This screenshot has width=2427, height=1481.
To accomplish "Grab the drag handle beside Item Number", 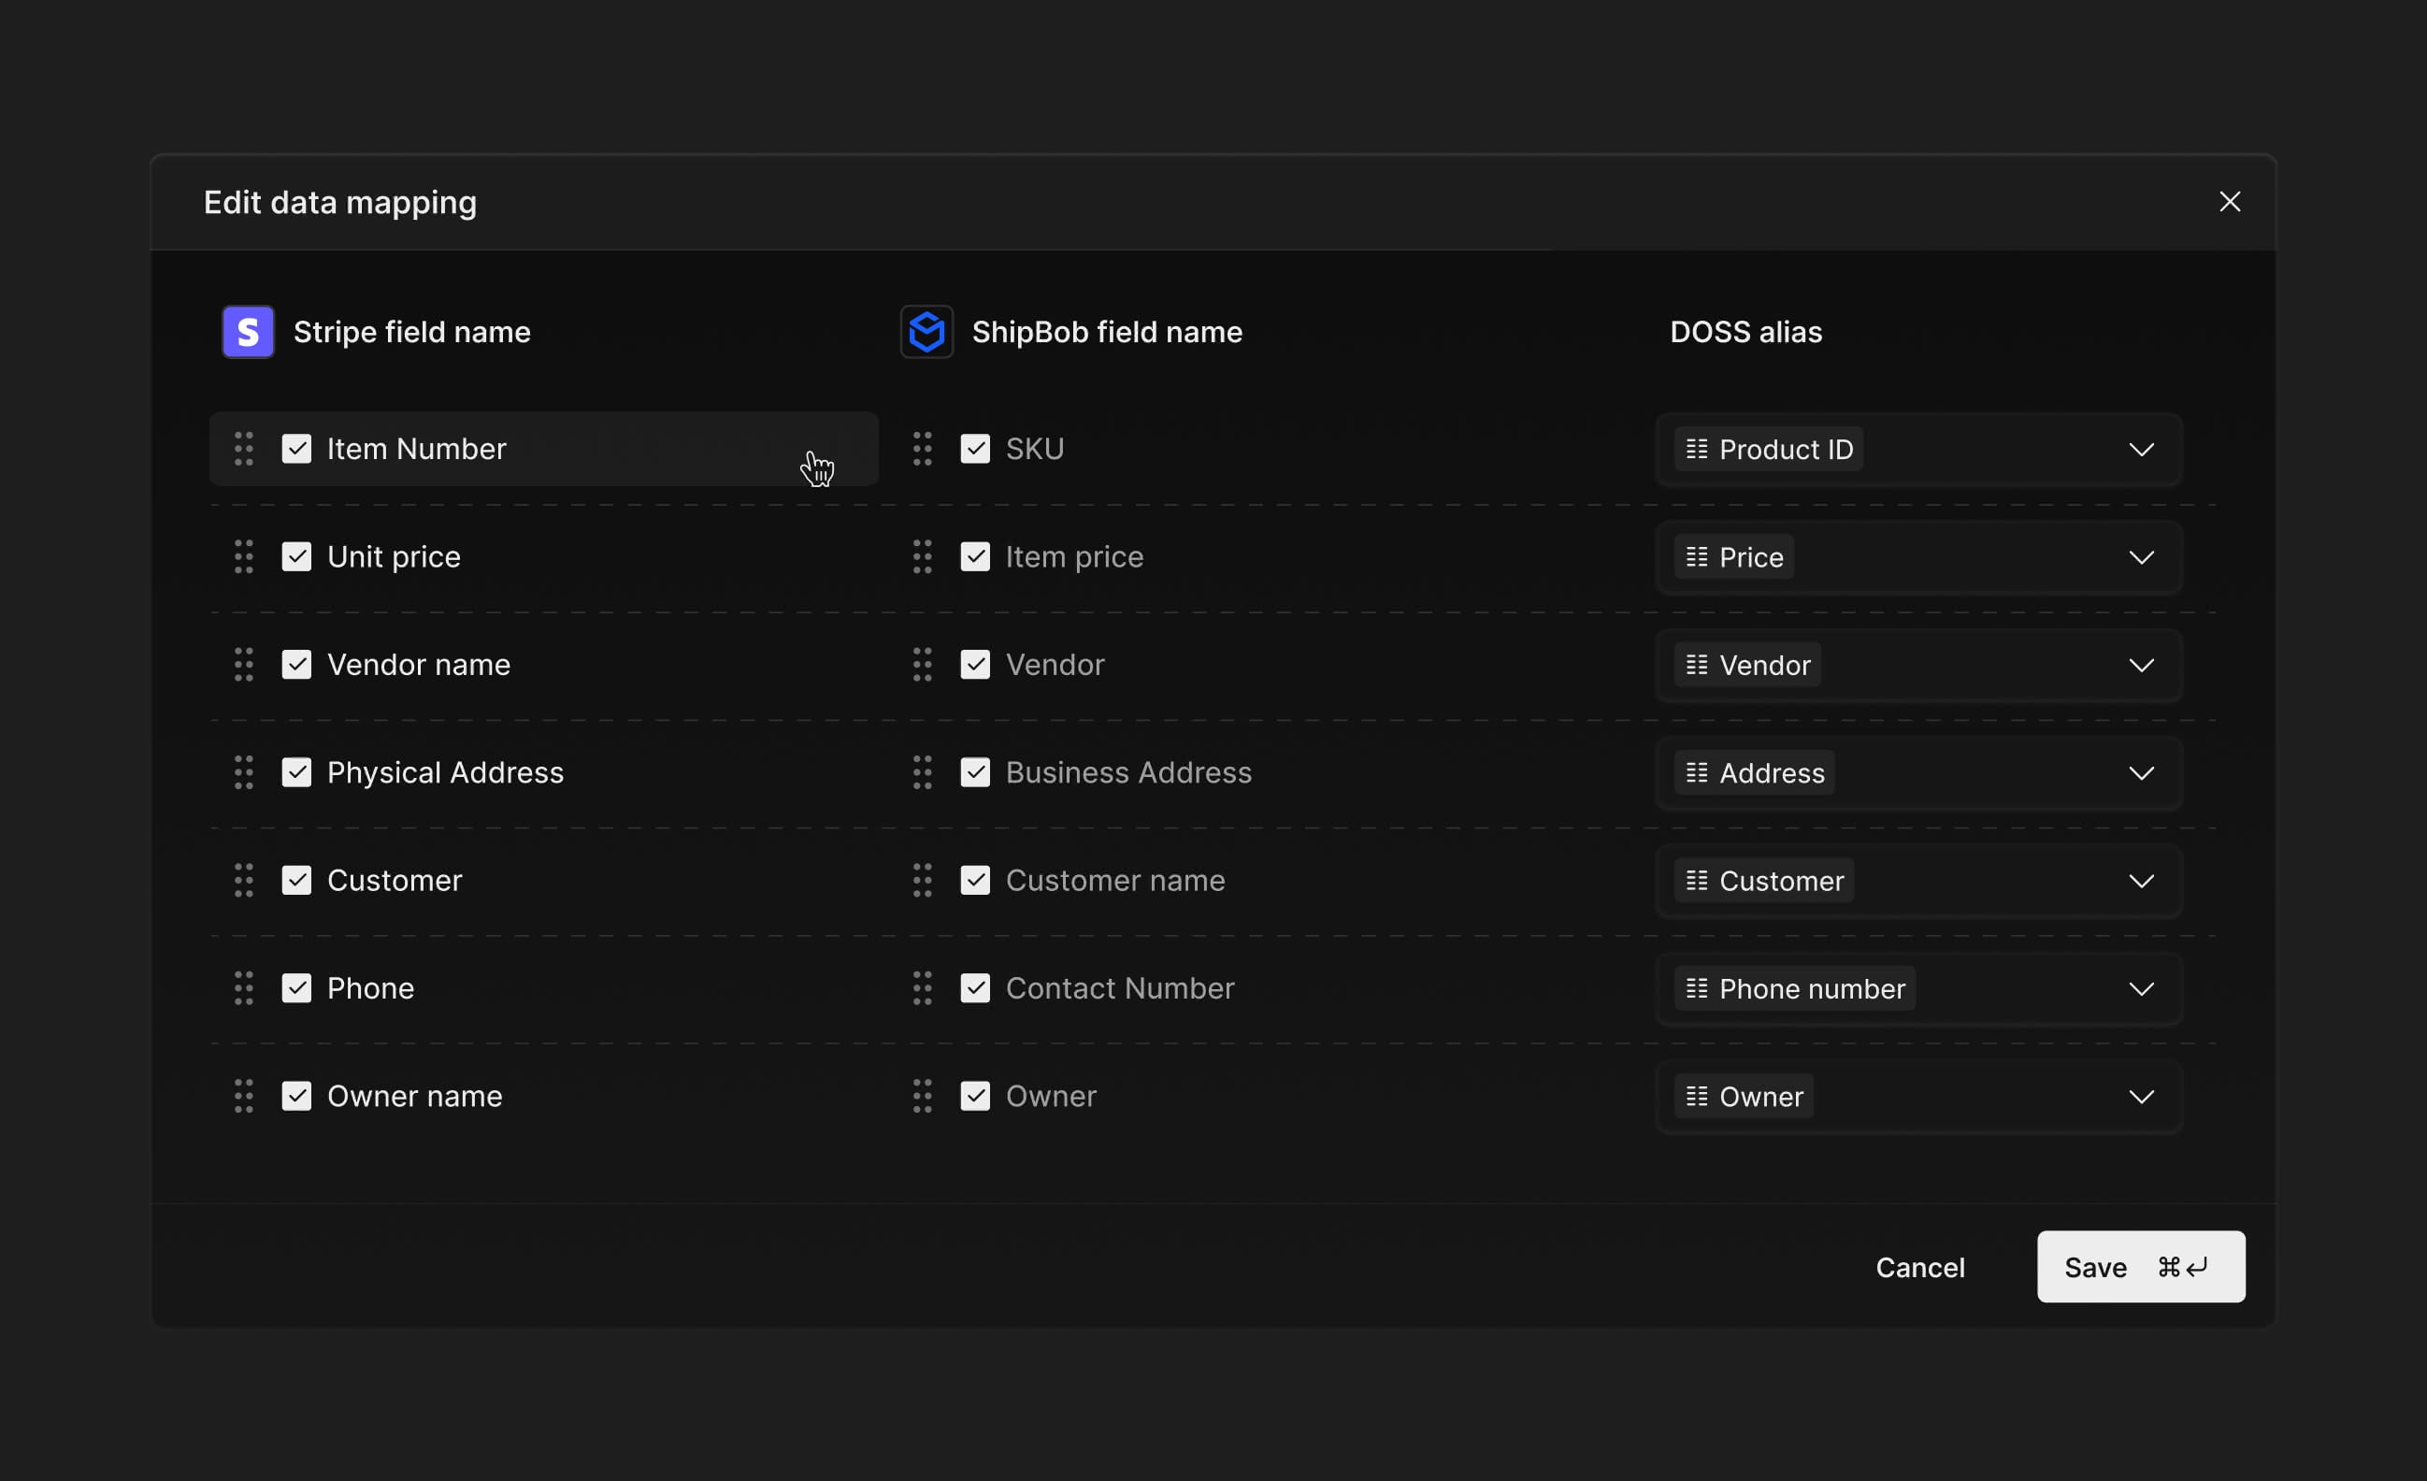I will 244,449.
